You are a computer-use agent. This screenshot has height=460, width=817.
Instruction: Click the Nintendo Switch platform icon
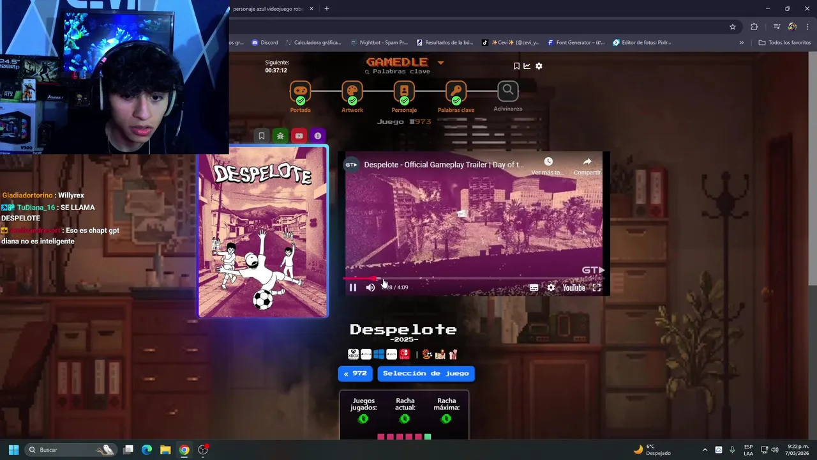click(404, 354)
